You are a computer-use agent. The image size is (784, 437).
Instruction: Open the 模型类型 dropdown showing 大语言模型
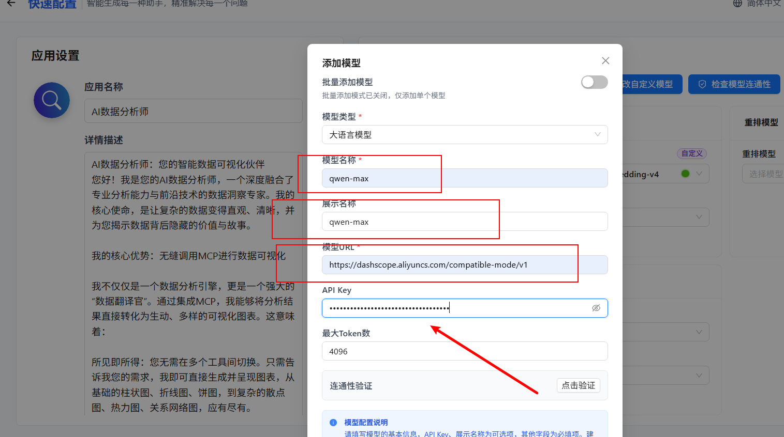[465, 135]
